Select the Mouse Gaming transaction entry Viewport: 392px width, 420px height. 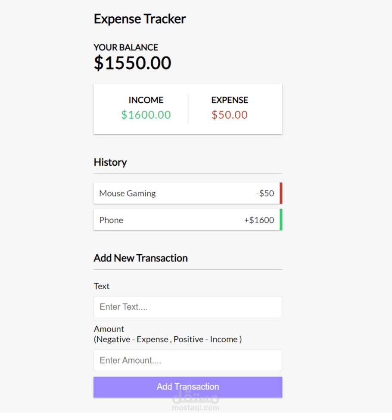click(172, 193)
